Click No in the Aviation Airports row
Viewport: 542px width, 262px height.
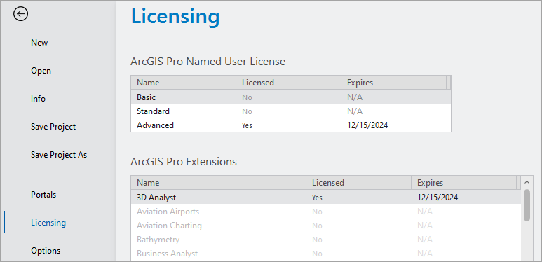[317, 212]
